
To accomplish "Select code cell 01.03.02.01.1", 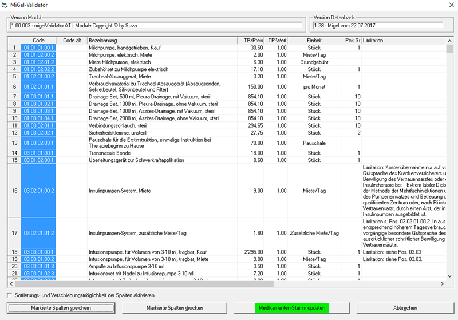I will point(38,125).
